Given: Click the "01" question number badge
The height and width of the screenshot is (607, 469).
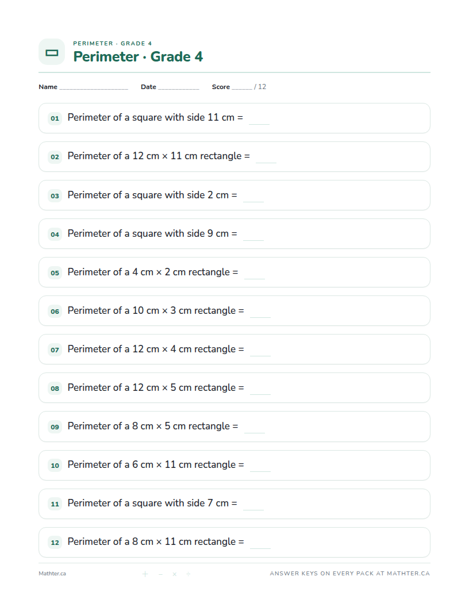Looking at the screenshot, I should point(55,118).
